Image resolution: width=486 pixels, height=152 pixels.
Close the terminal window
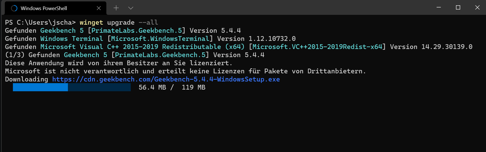coord(477,8)
